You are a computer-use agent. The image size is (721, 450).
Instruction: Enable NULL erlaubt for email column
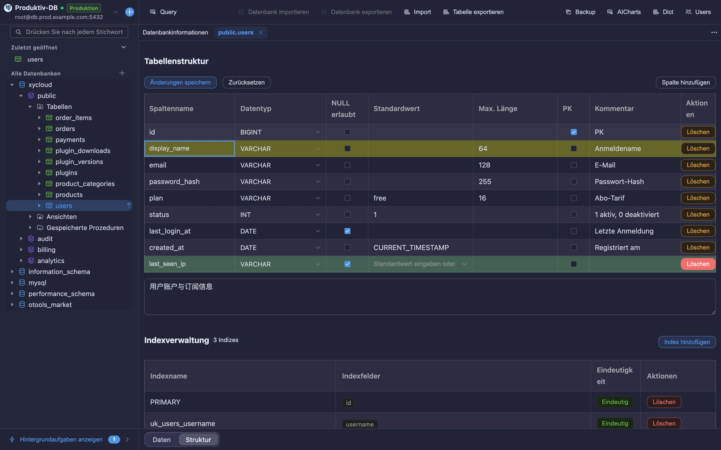click(347, 165)
